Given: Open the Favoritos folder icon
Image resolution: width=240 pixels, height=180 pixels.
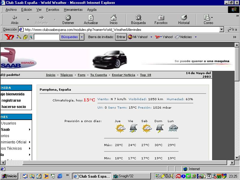Looking at the screenshot, I should 161,18.
